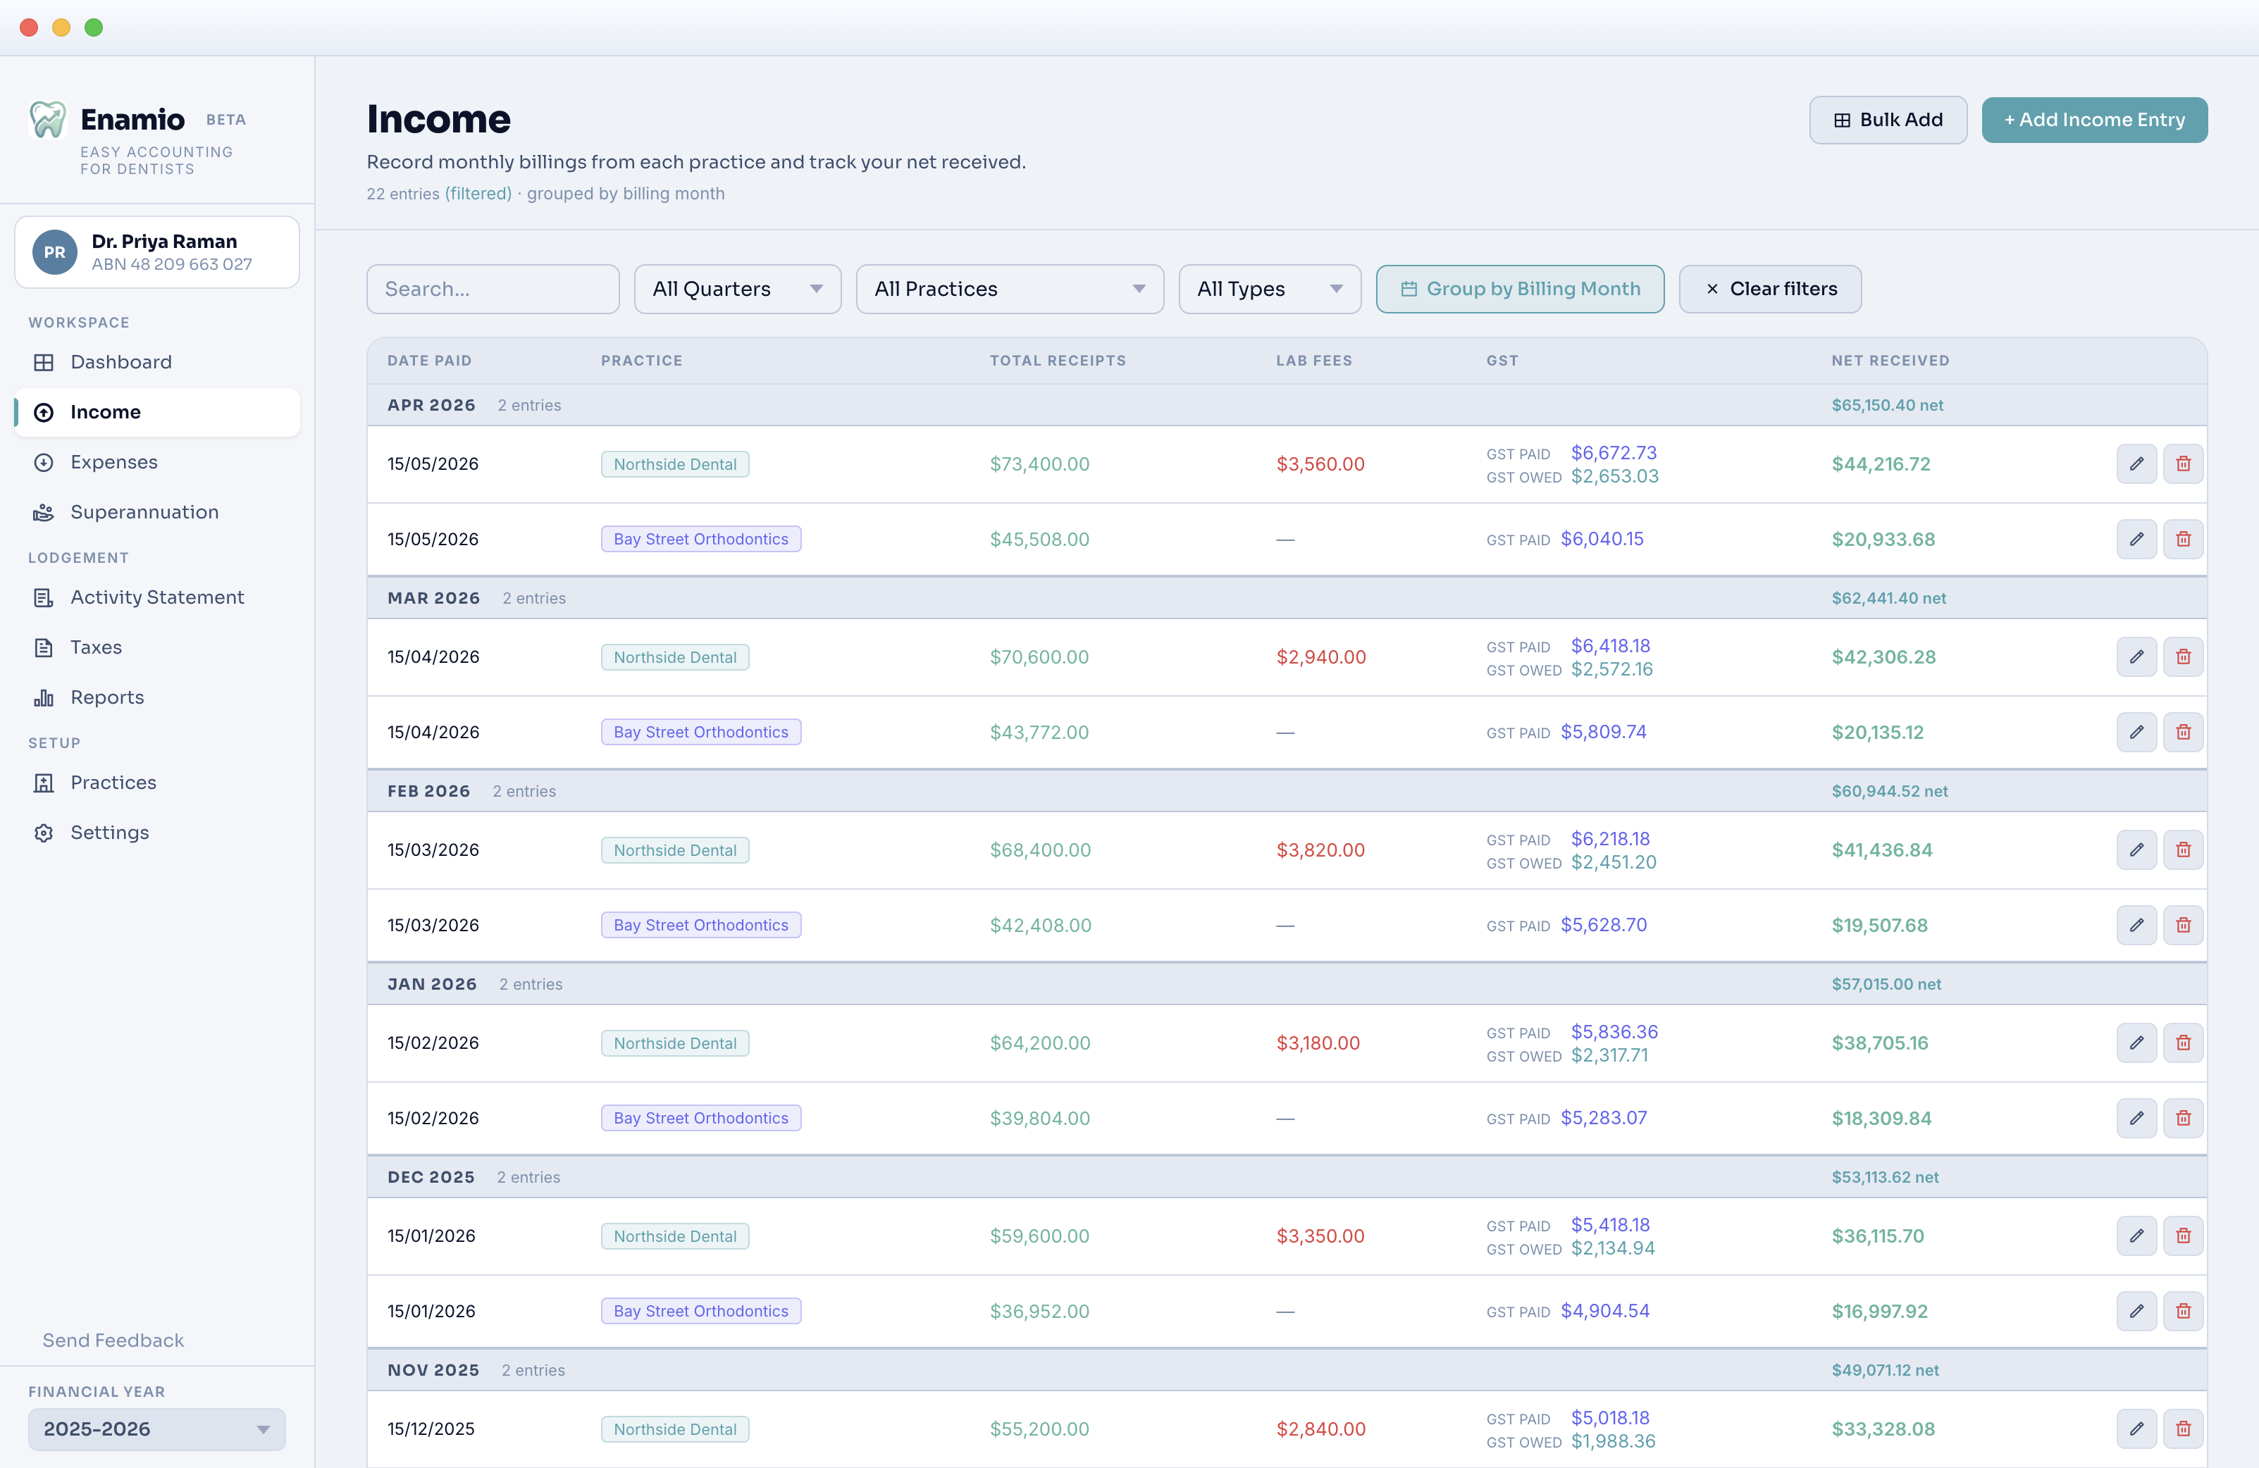Go to Expenses in the sidebar

coord(156,462)
